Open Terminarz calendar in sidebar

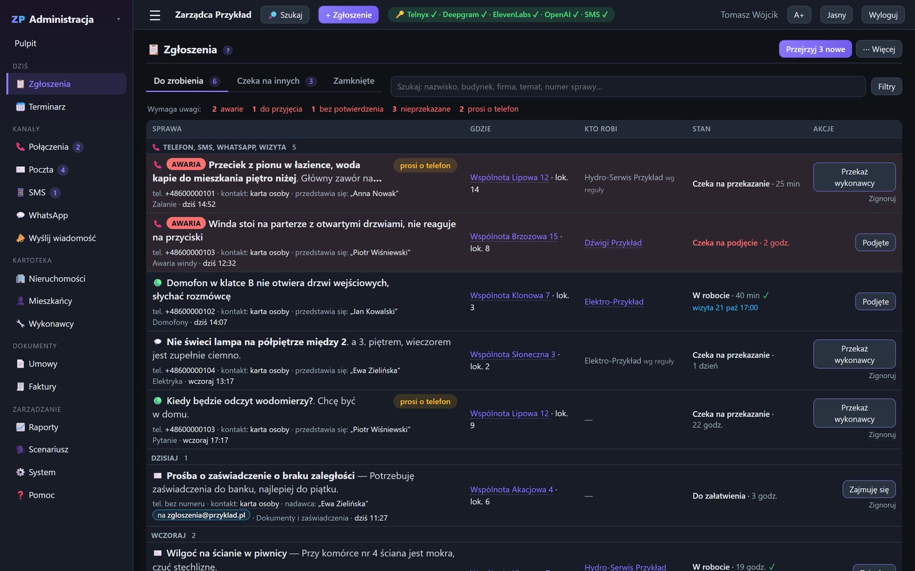click(x=66, y=107)
